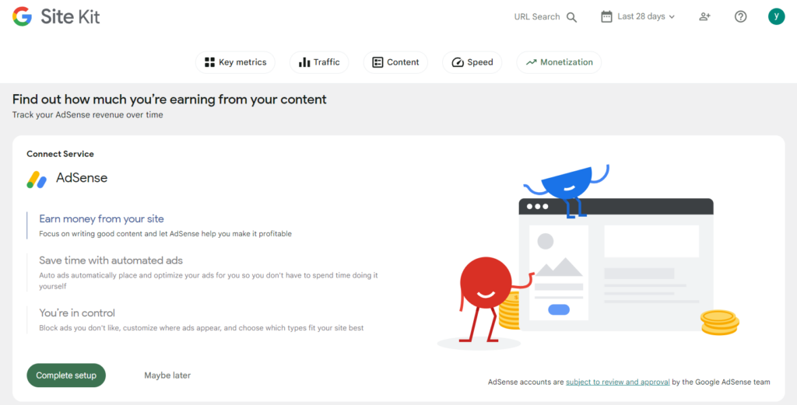Open the user account avatar
The height and width of the screenshot is (405, 797).
(776, 16)
